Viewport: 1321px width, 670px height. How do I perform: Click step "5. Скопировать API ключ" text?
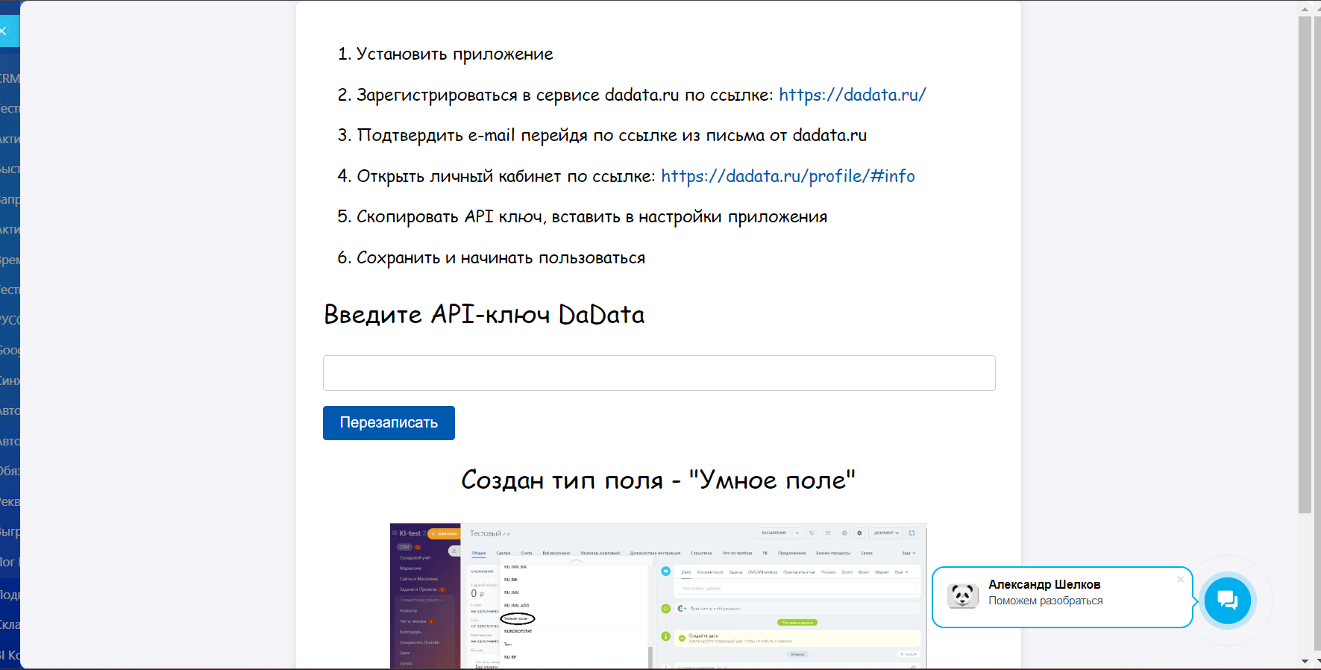pyautogui.click(x=582, y=217)
